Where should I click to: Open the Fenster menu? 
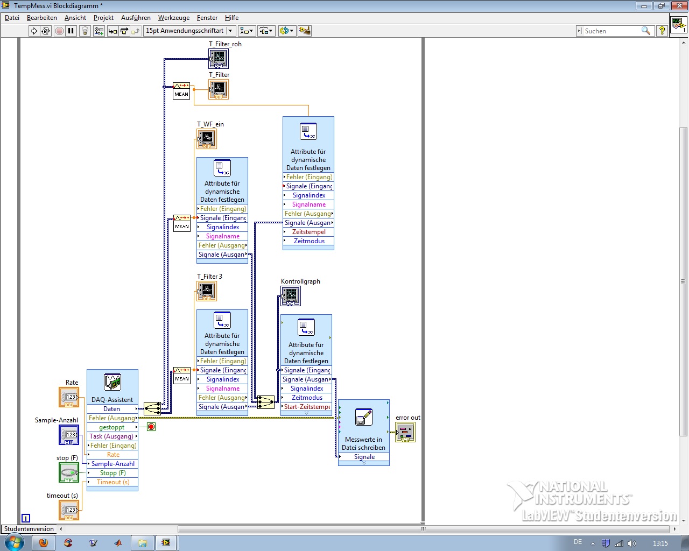pyautogui.click(x=207, y=18)
